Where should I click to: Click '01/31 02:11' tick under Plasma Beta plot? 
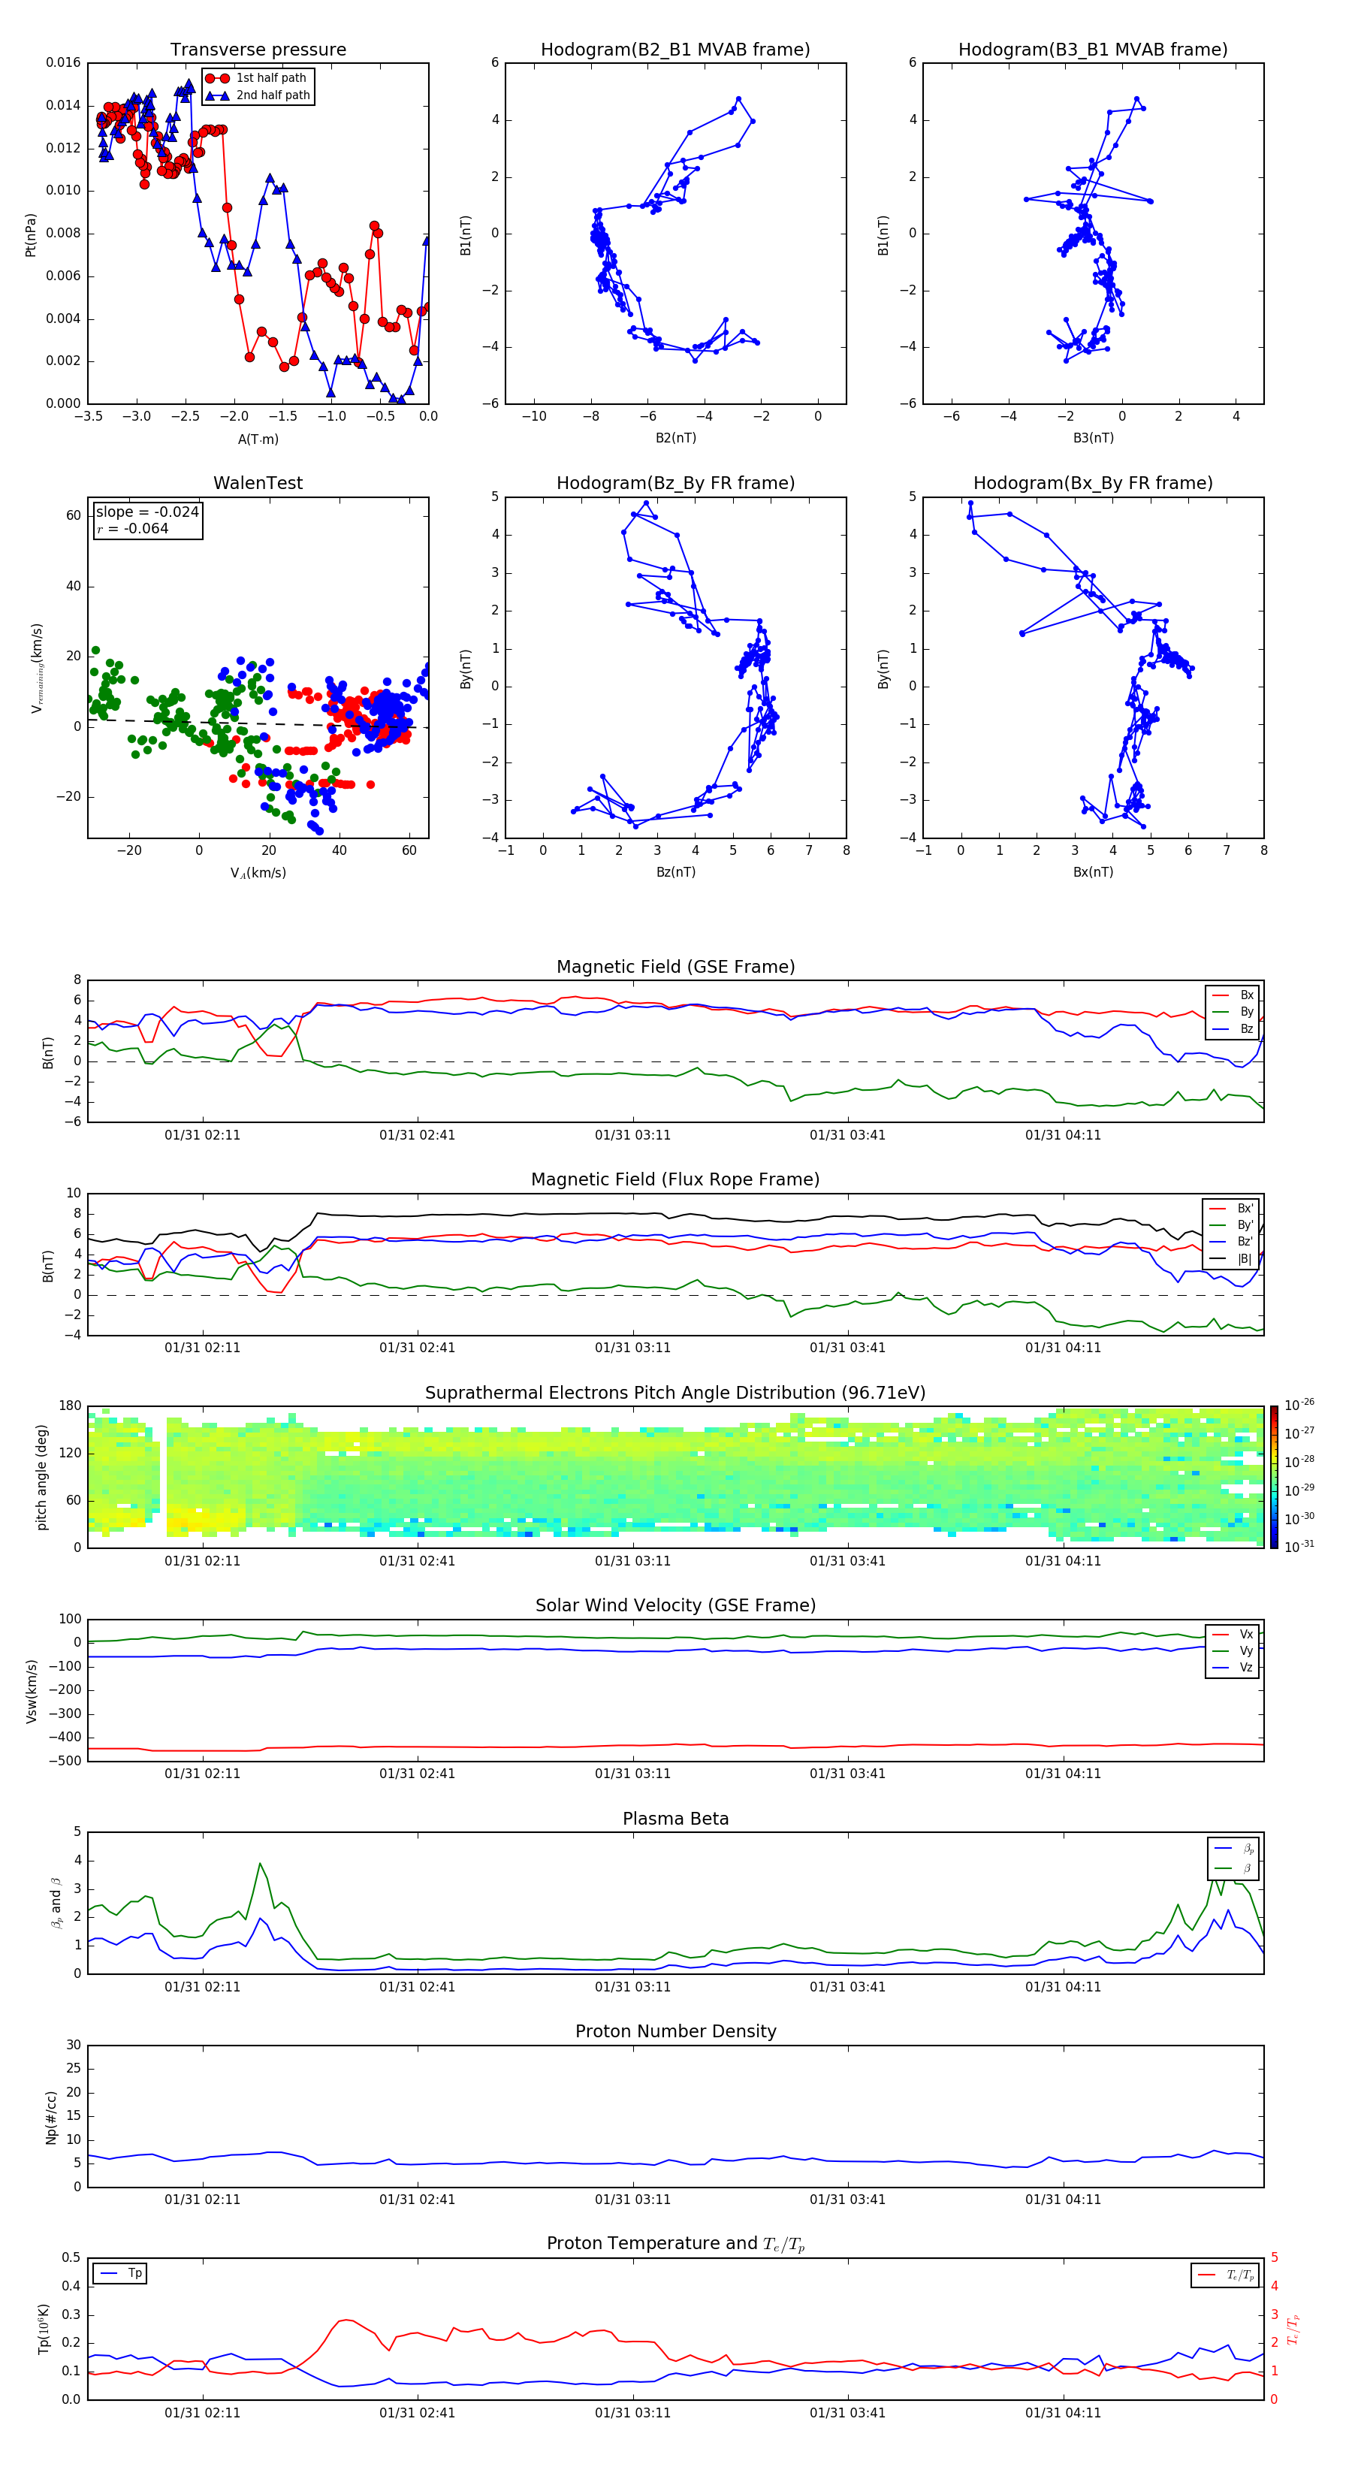[202, 1986]
